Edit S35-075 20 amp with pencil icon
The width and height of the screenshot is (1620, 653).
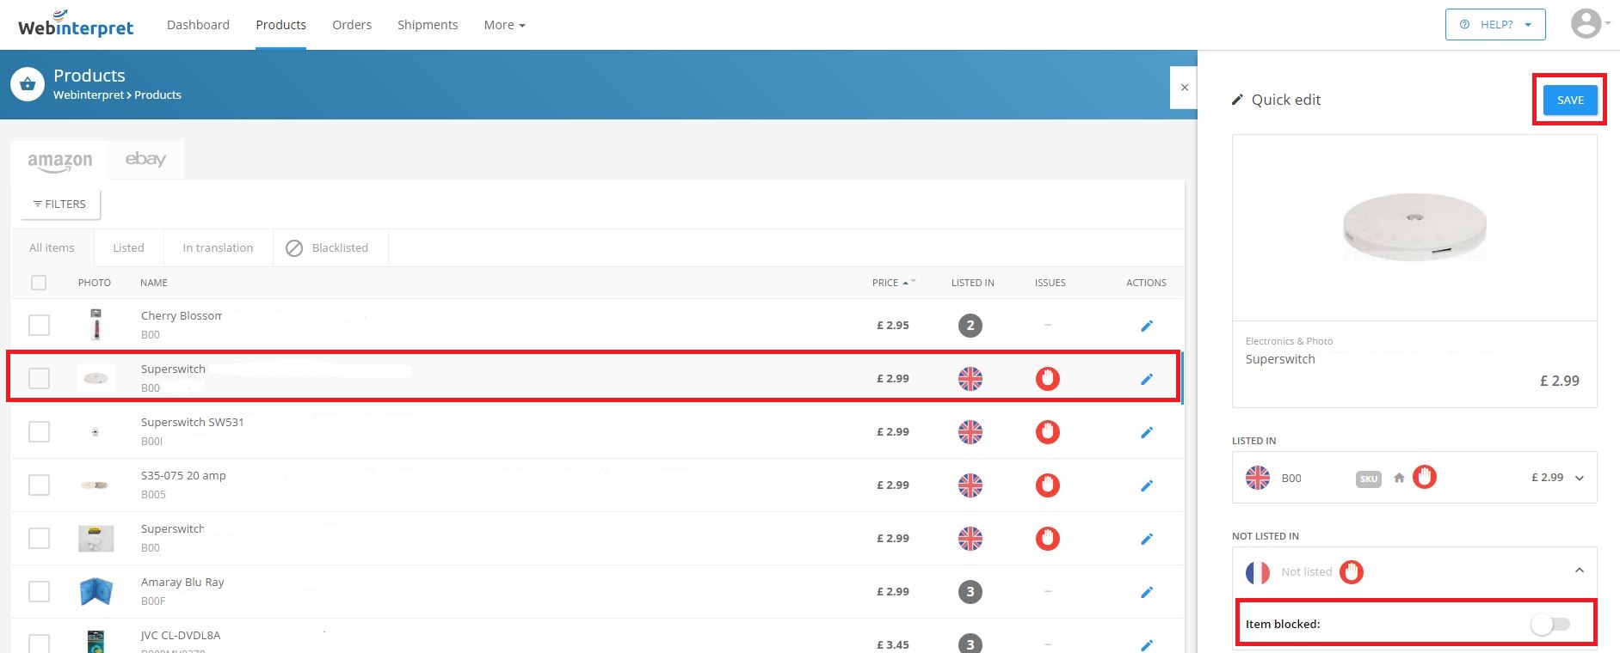pos(1146,485)
